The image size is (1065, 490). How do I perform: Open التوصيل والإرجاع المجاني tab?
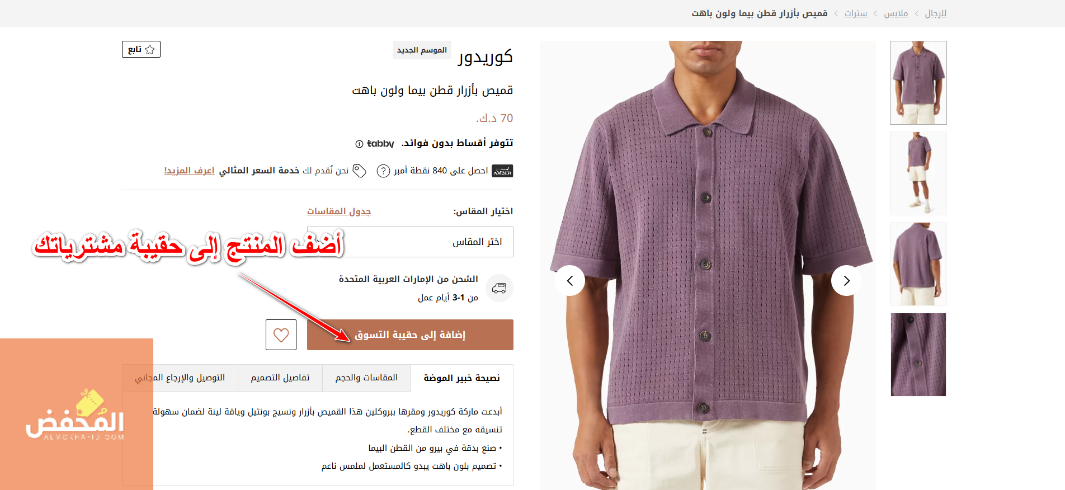[180, 378]
